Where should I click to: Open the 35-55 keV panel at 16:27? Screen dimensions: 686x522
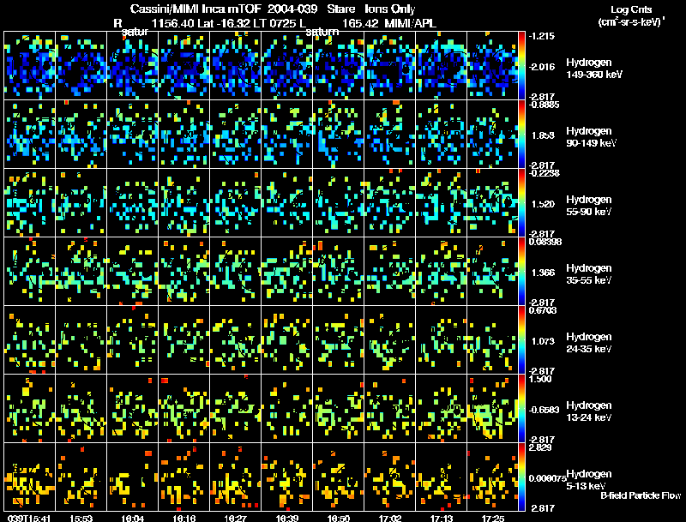235,271
